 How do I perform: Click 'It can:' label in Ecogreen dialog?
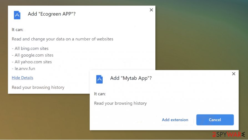(x=17, y=30)
